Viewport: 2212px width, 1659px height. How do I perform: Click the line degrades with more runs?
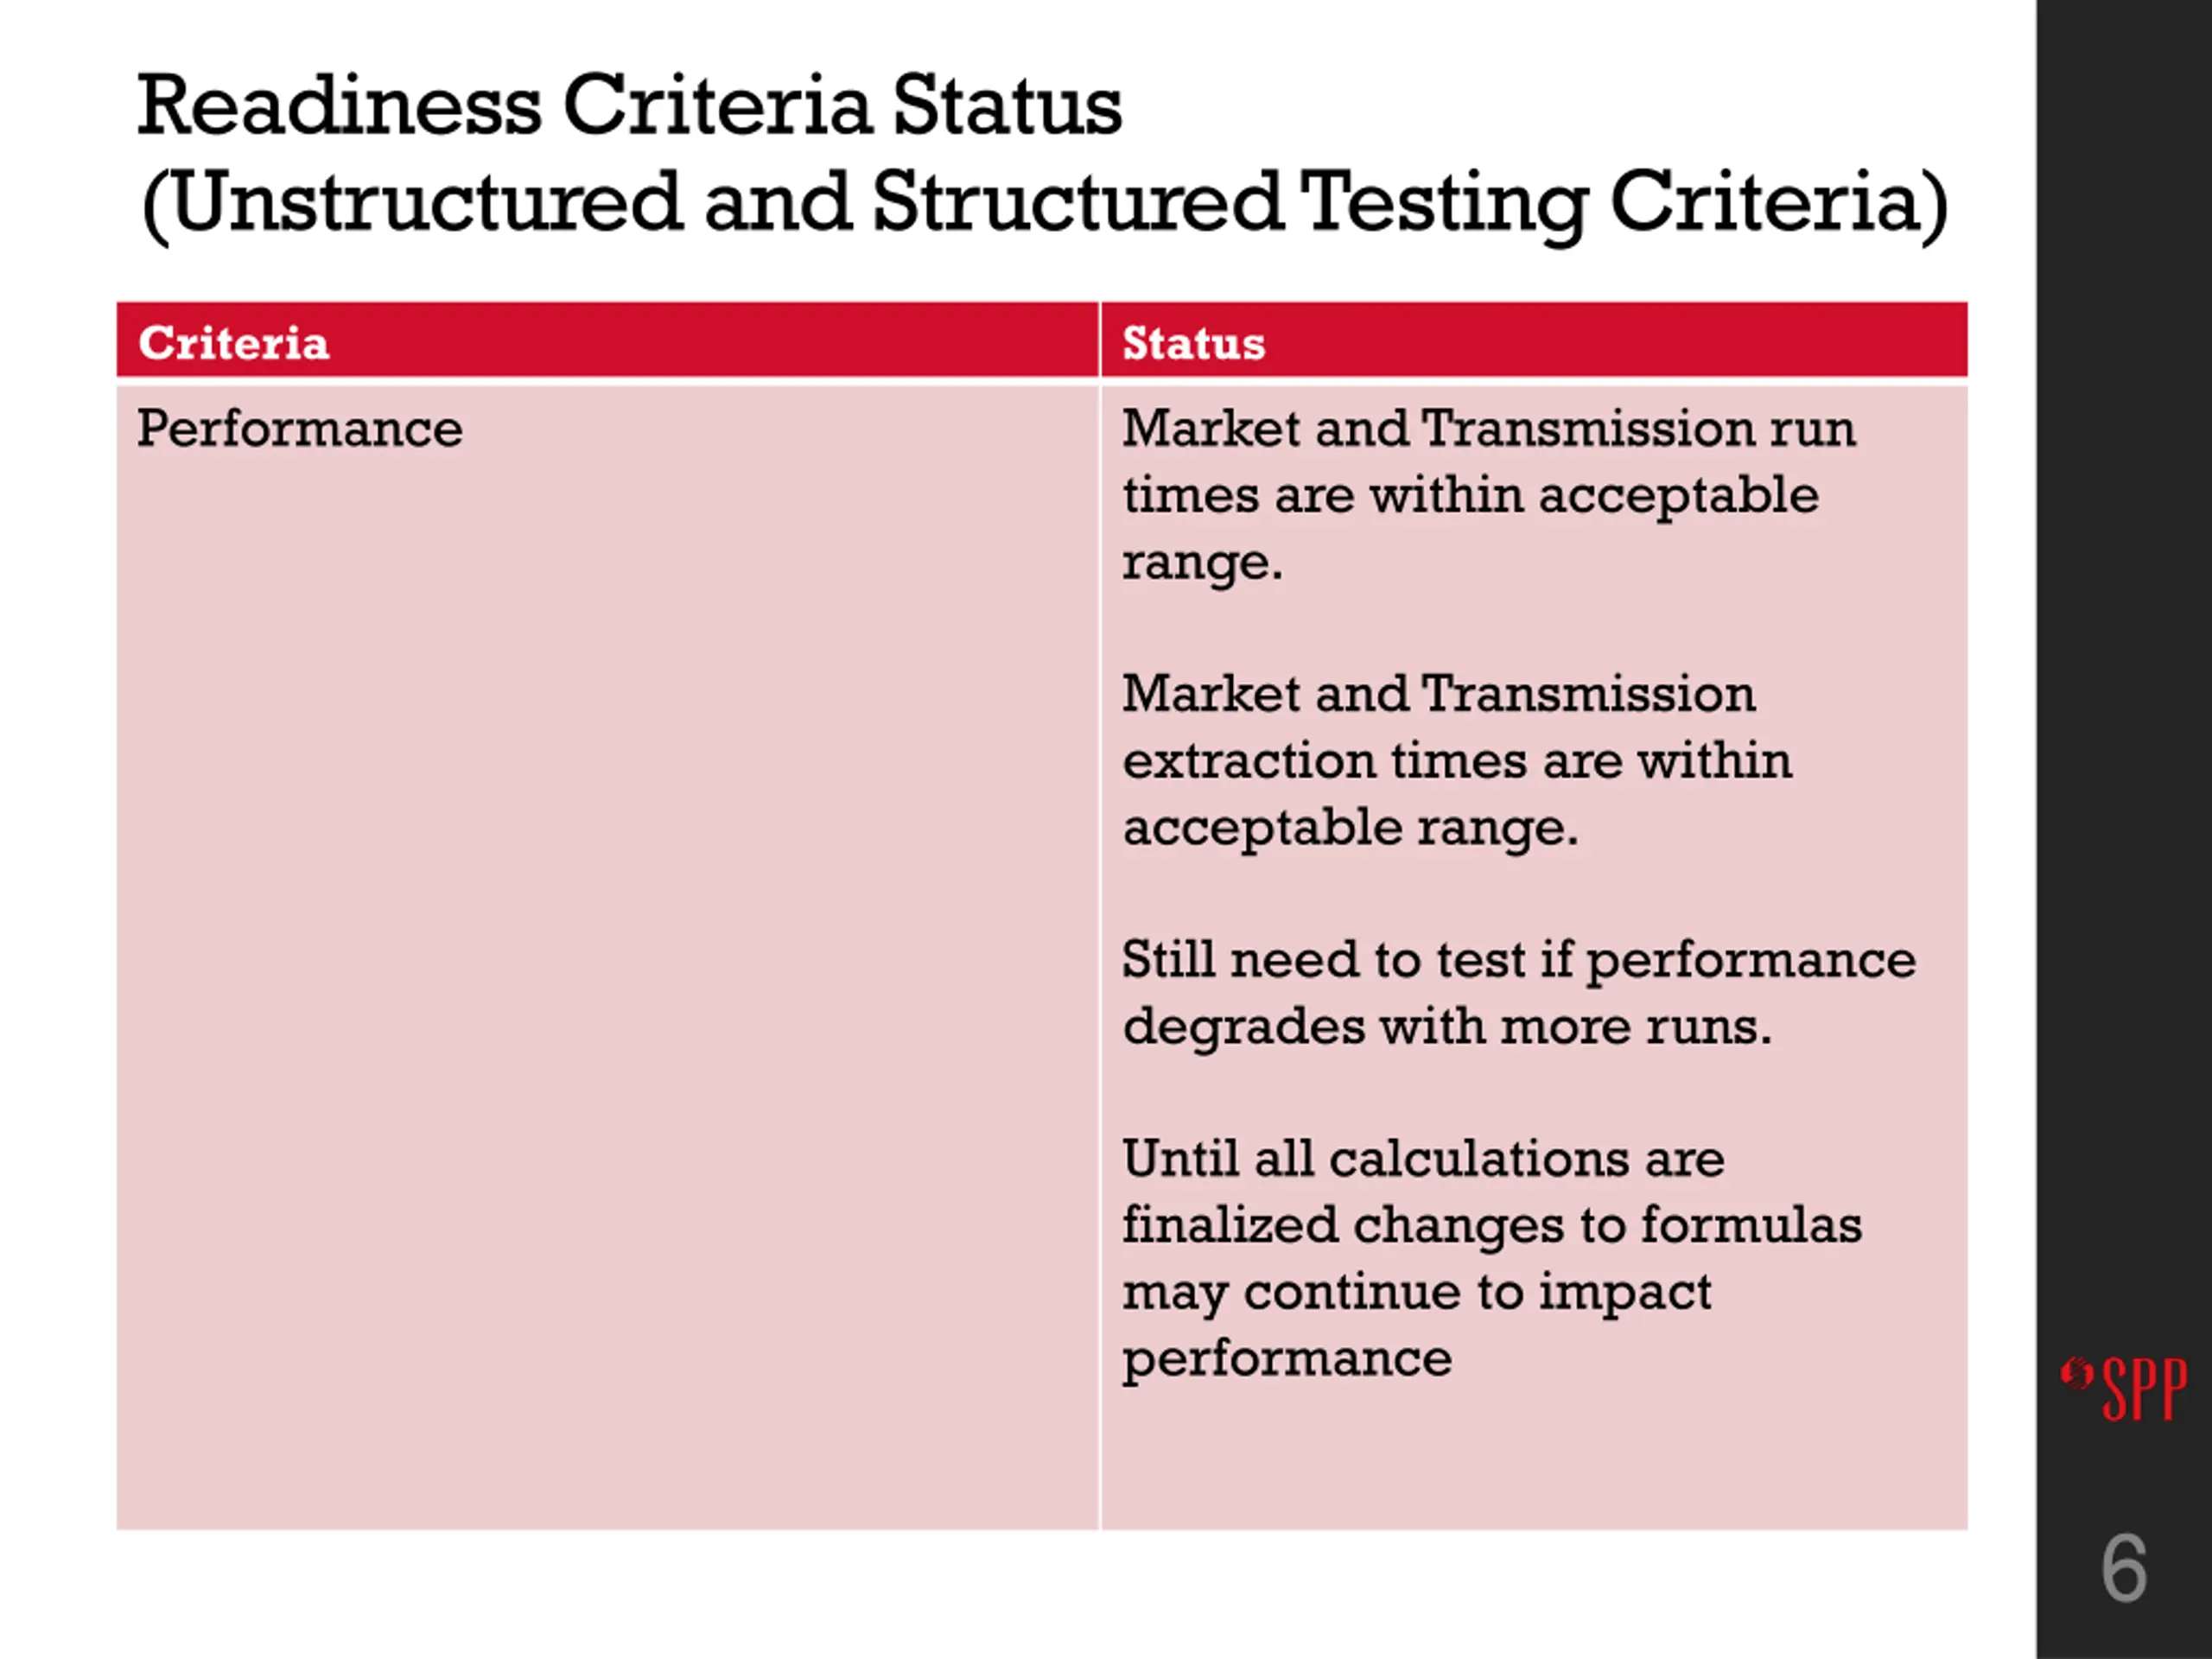(x=1446, y=1027)
